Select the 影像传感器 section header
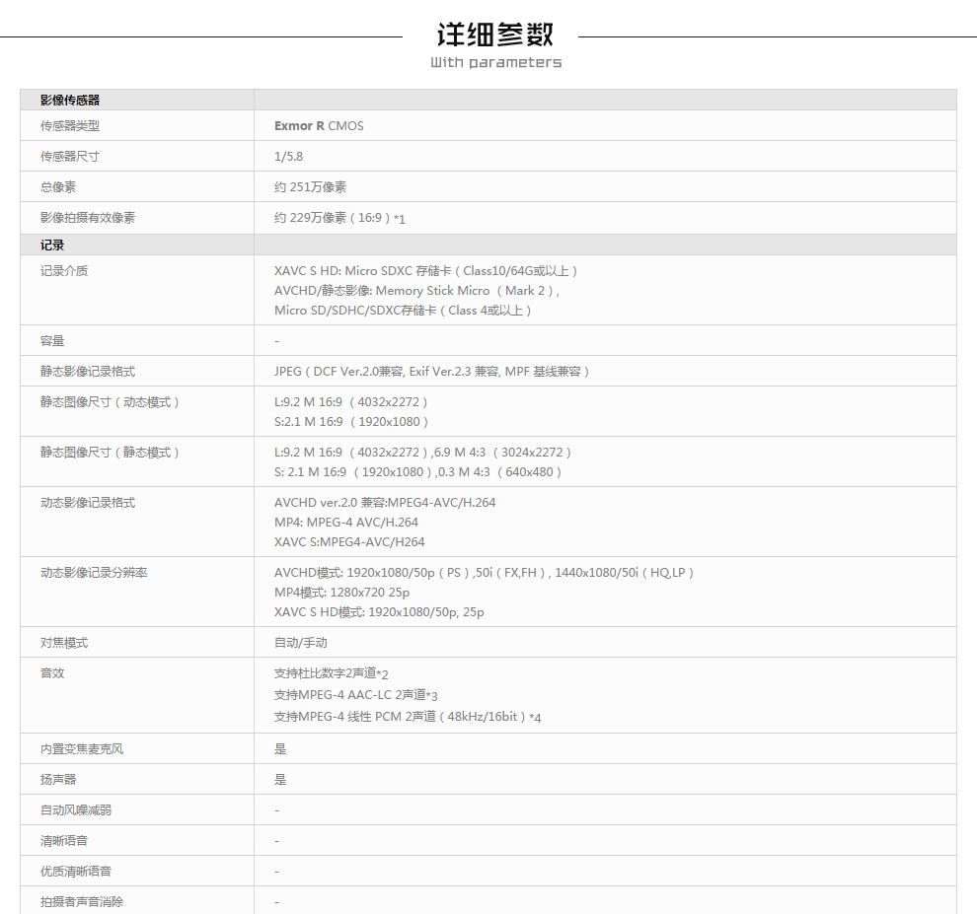Screen dimensions: 977x914 (70, 100)
